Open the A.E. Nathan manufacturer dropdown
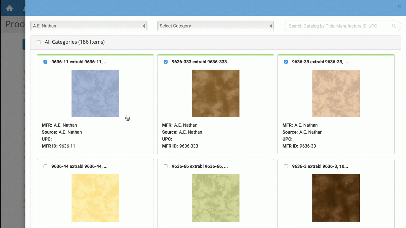The width and height of the screenshot is (406, 228). click(x=89, y=26)
